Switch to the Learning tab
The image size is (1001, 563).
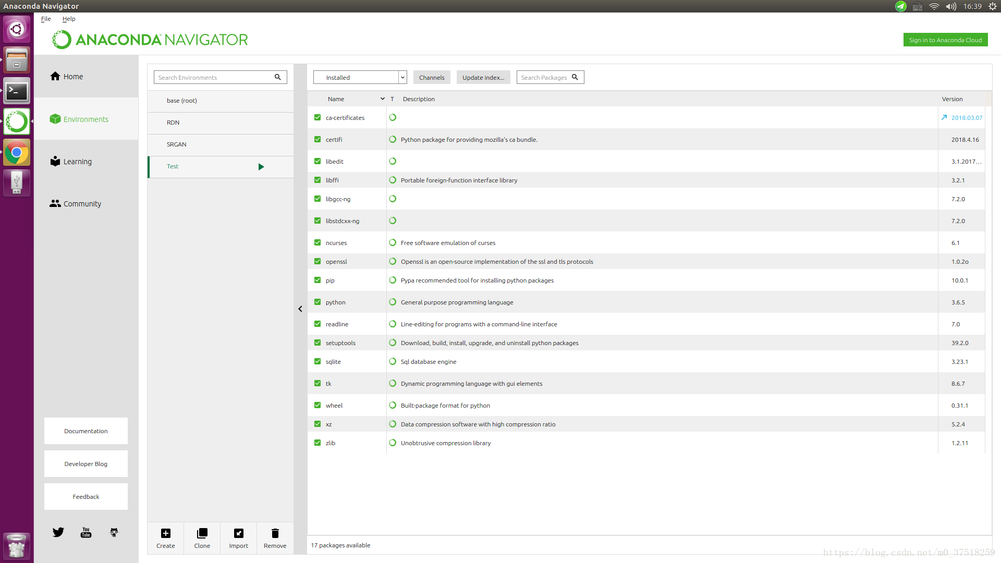tap(86, 162)
